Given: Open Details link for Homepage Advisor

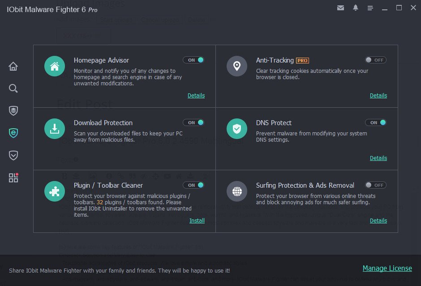Looking at the screenshot, I should (x=196, y=96).
